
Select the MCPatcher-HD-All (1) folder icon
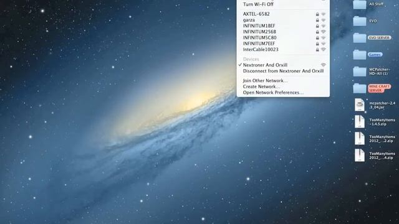[360, 72]
